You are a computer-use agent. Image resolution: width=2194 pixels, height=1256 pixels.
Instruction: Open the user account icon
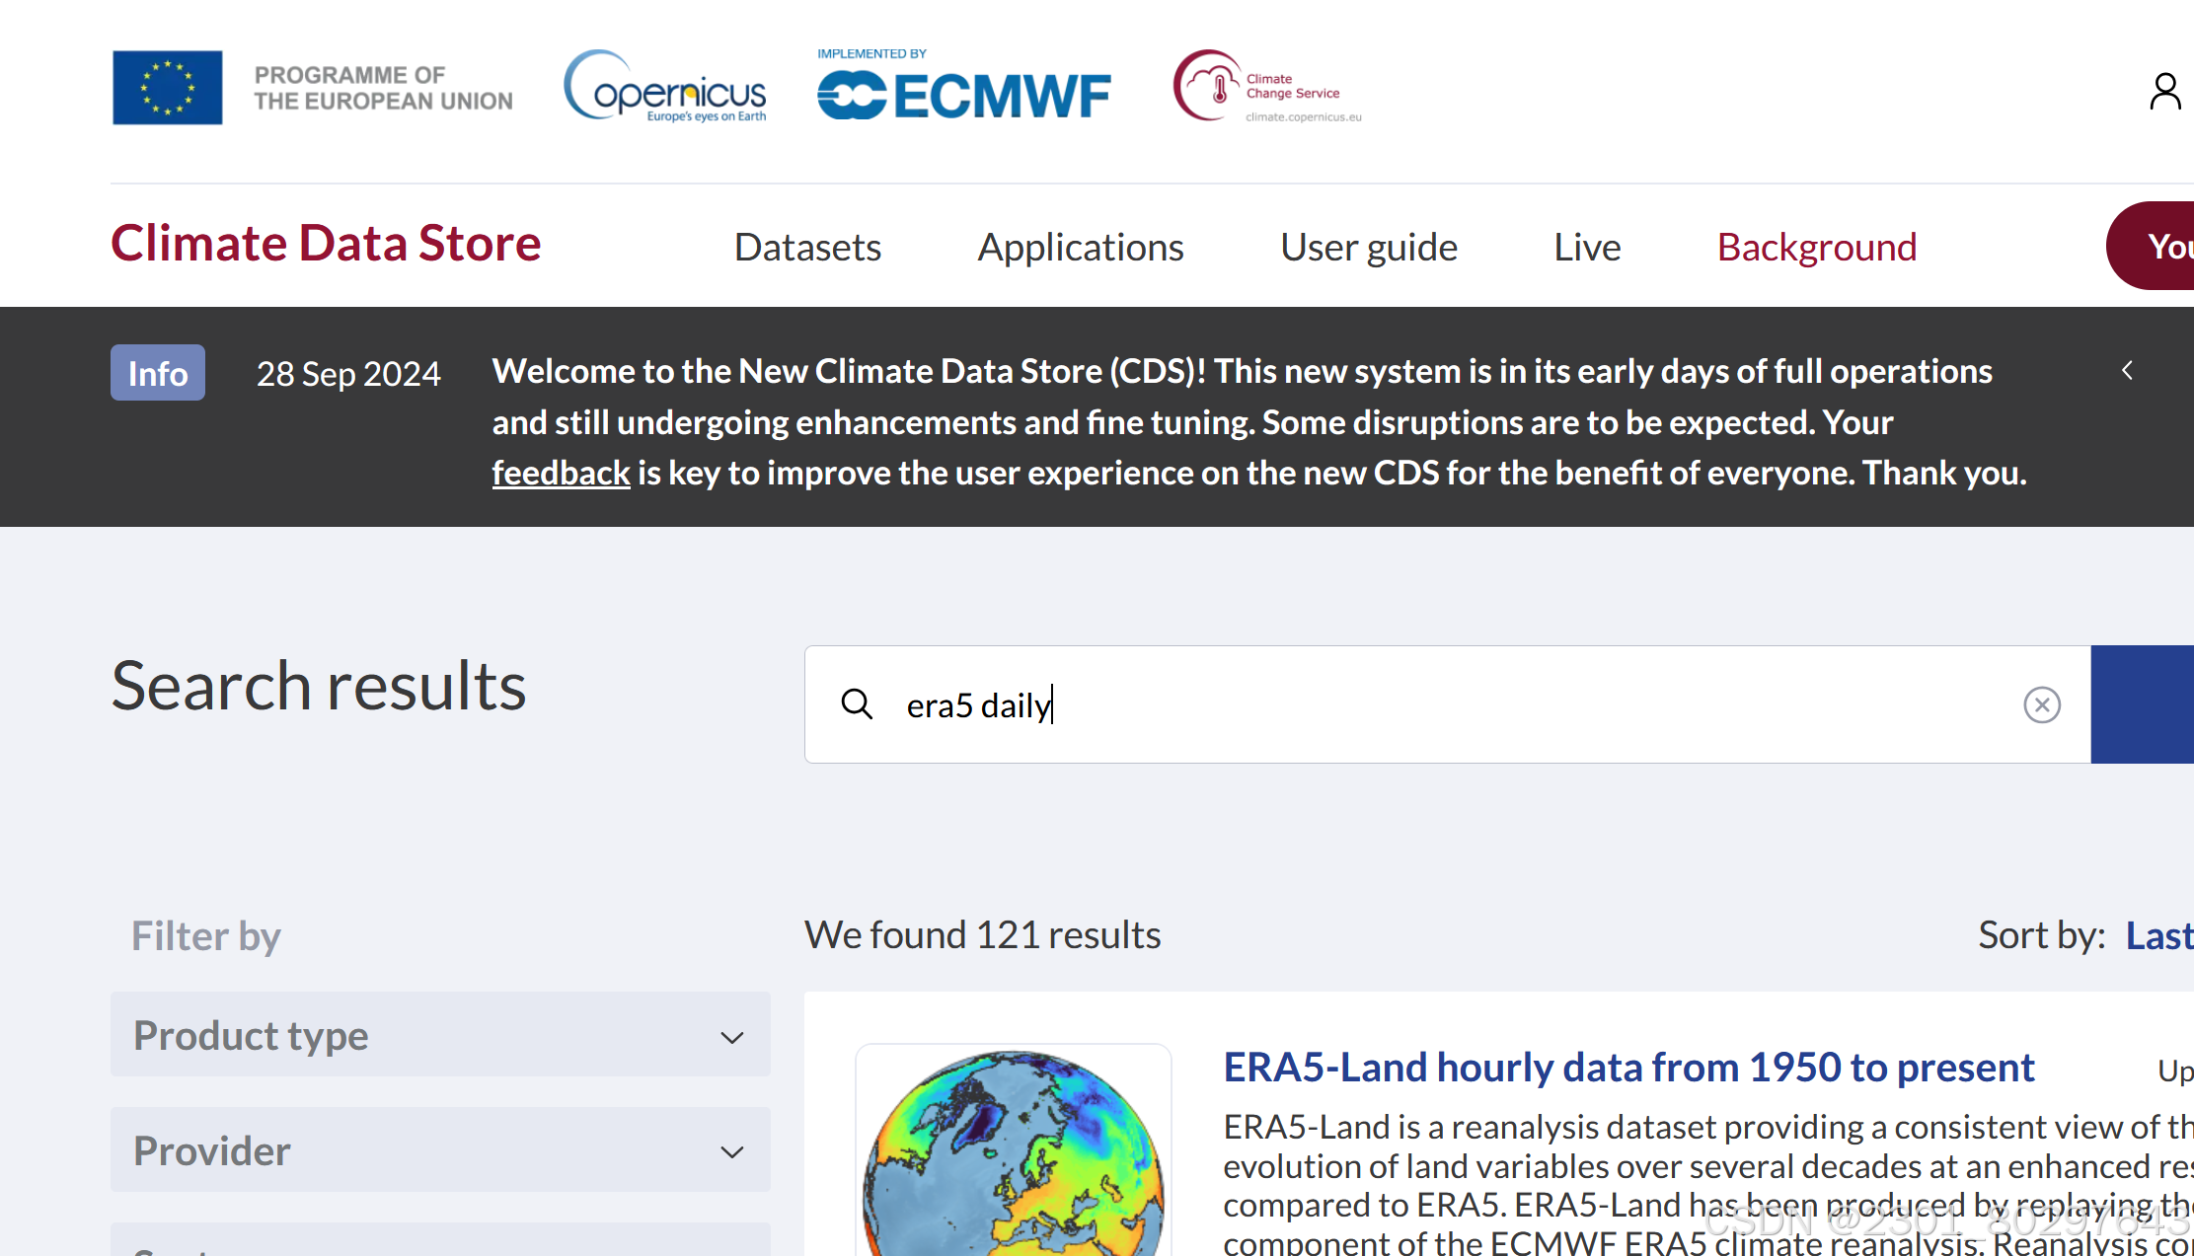tap(2165, 91)
